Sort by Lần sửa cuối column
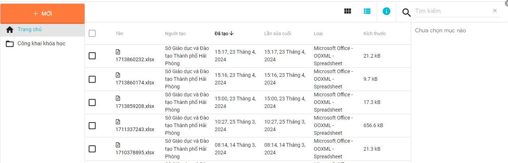This screenshot has width=508, height=163. (x=277, y=34)
